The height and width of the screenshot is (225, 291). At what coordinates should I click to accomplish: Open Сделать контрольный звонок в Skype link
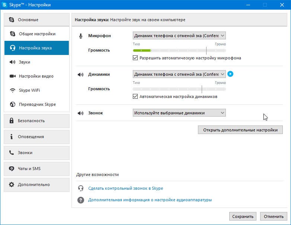pyautogui.click(x=126, y=188)
